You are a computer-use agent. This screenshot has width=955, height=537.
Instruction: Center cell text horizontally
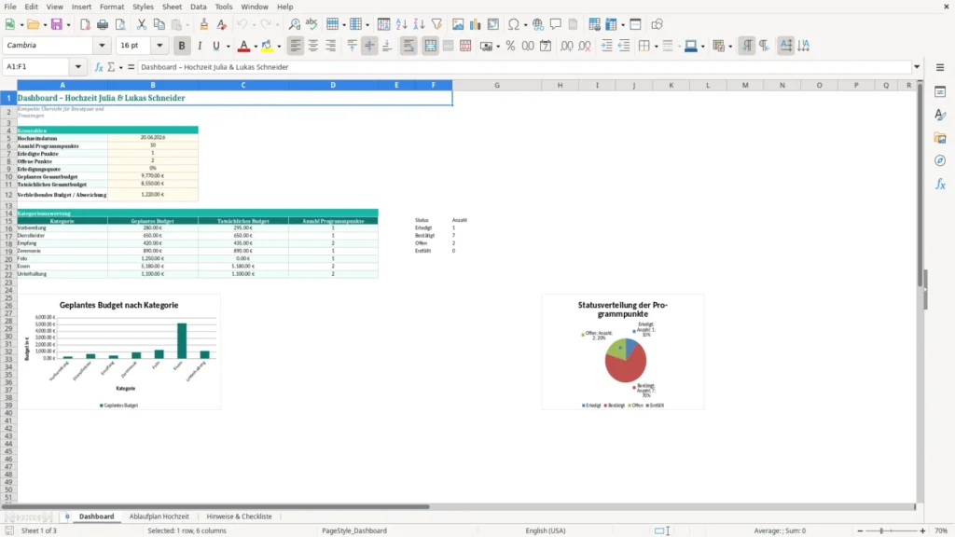click(313, 46)
